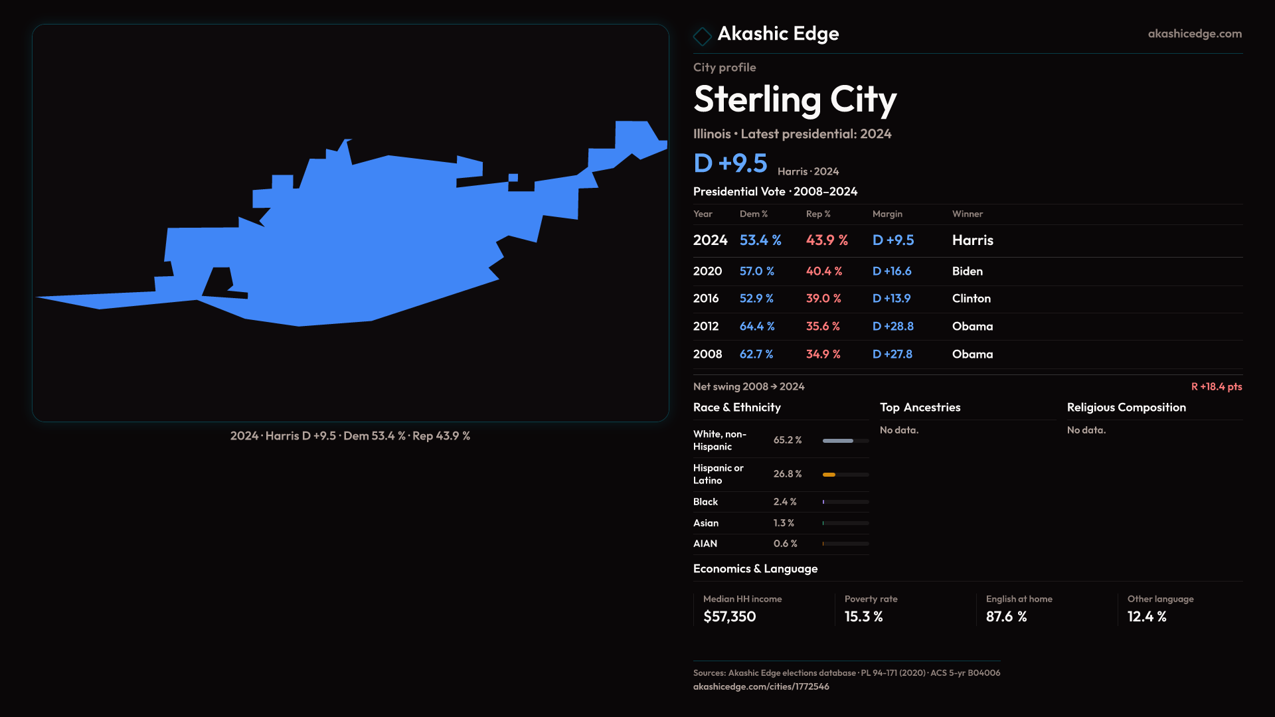
Task: Click the Margin column header
Action: click(887, 214)
